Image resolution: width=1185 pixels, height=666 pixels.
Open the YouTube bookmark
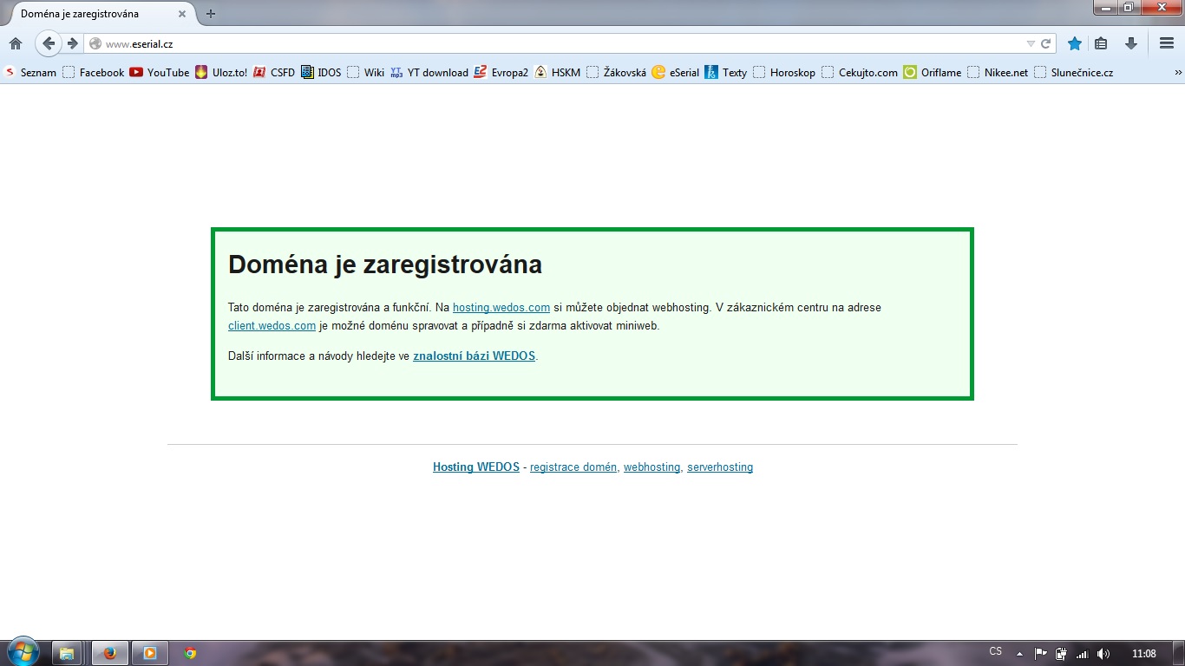tap(160, 72)
